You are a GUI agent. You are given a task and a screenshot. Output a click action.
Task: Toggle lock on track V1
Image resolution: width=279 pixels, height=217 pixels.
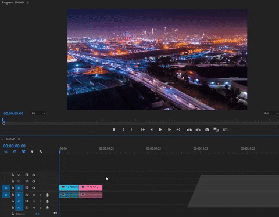pos(13,187)
